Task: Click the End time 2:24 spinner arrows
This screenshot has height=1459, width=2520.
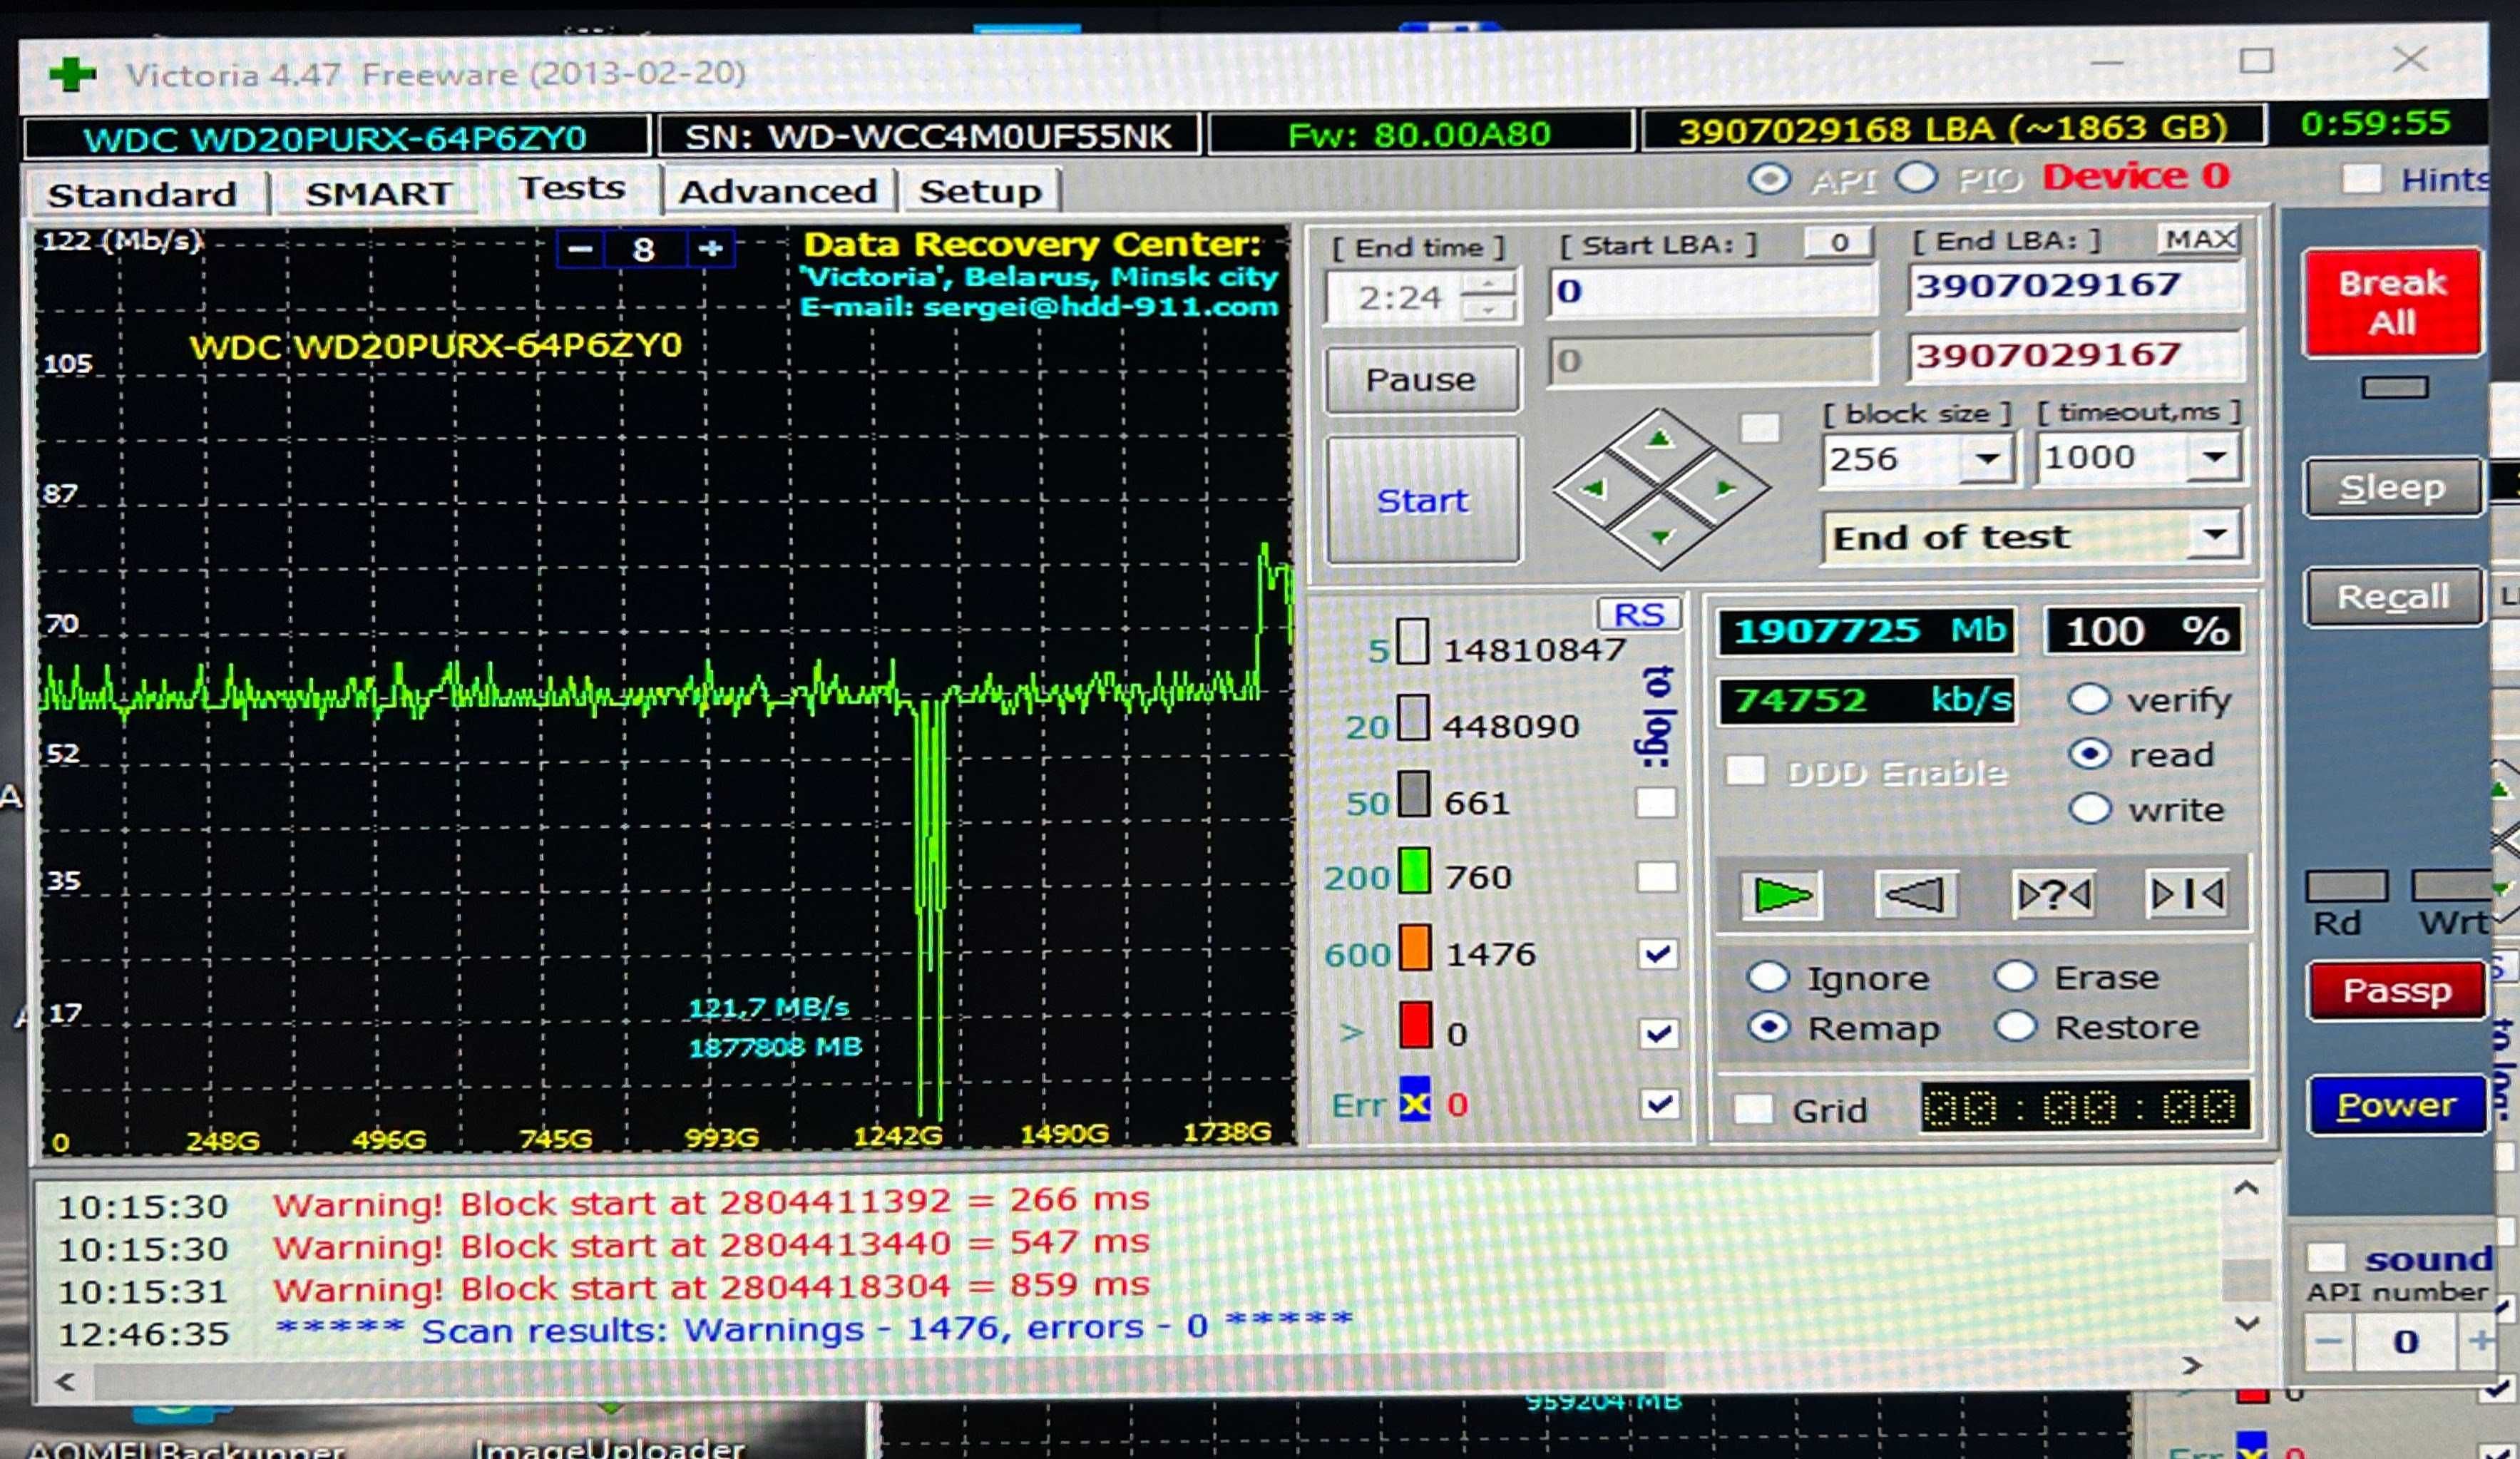Action: (1490, 298)
